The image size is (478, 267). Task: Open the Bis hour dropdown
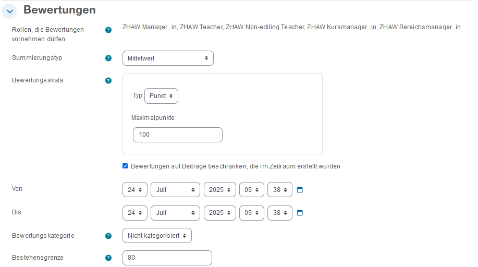coord(252,213)
